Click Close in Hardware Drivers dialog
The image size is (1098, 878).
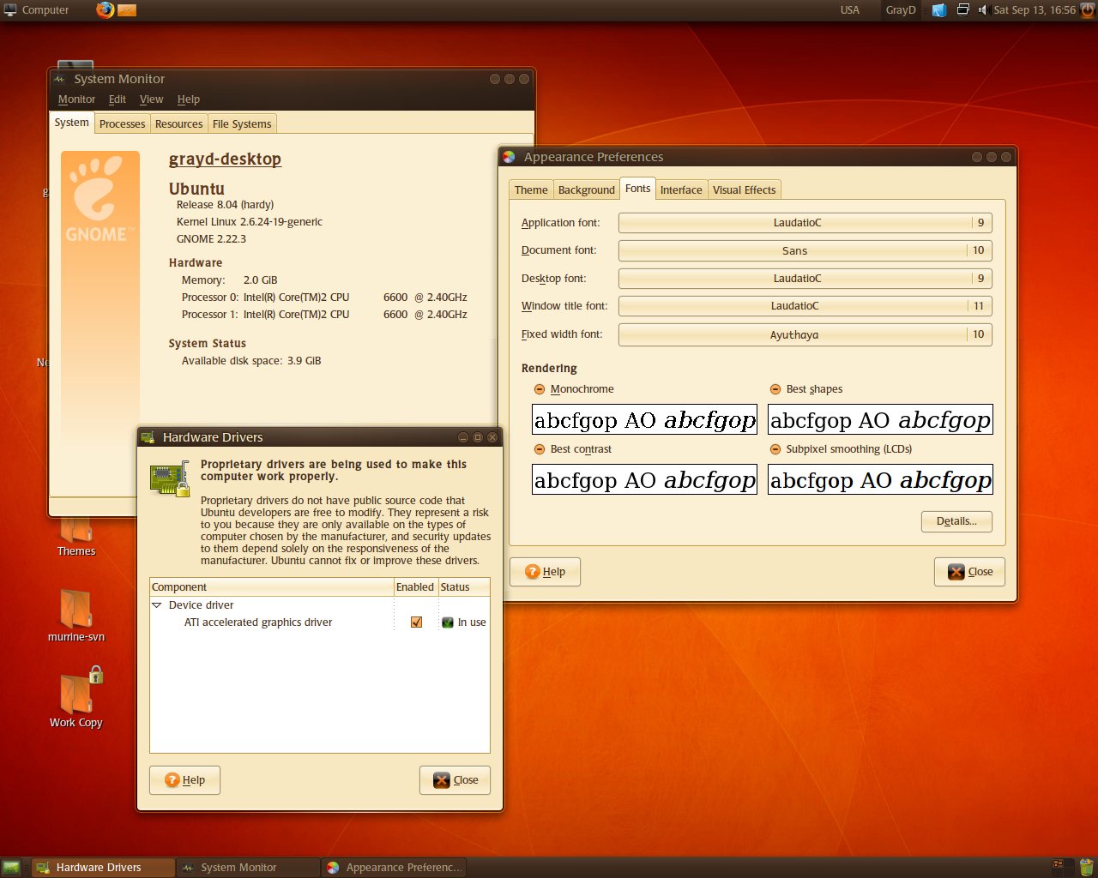pyautogui.click(x=455, y=780)
